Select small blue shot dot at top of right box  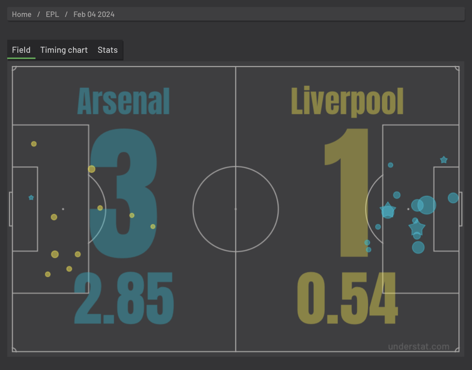point(391,165)
